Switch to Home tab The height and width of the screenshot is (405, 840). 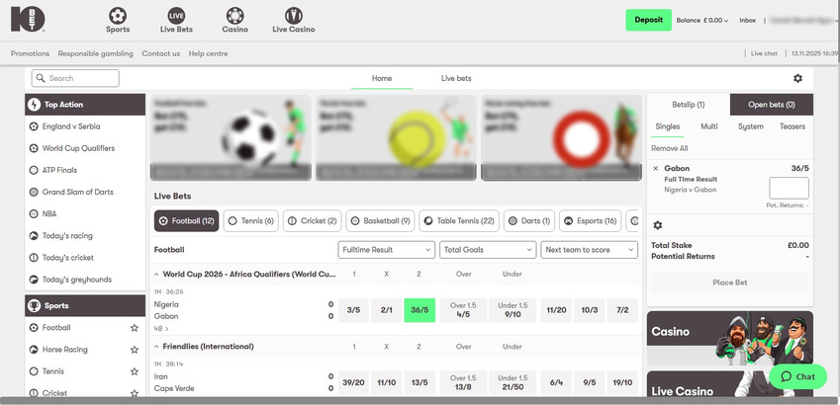[x=382, y=78]
